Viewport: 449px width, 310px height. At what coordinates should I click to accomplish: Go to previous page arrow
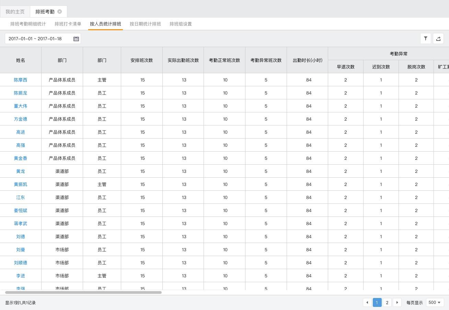tap(367, 302)
